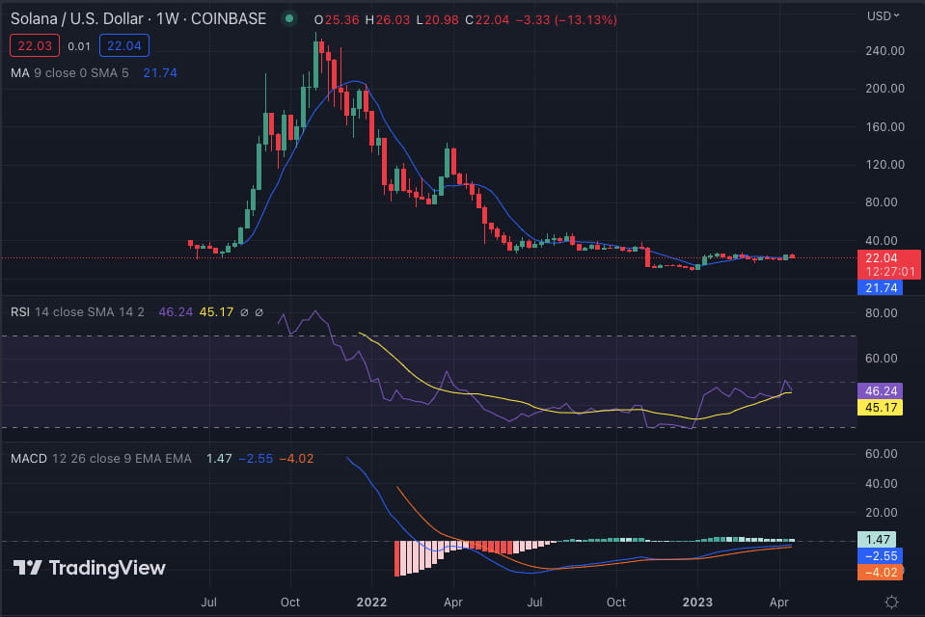Click the 240.00 price scale label
The width and height of the screenshot is (925, 617).
coord(884,51)
